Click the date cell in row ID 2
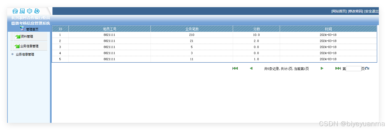This screenshot has height=130, width=386. [x=328, y=41]
